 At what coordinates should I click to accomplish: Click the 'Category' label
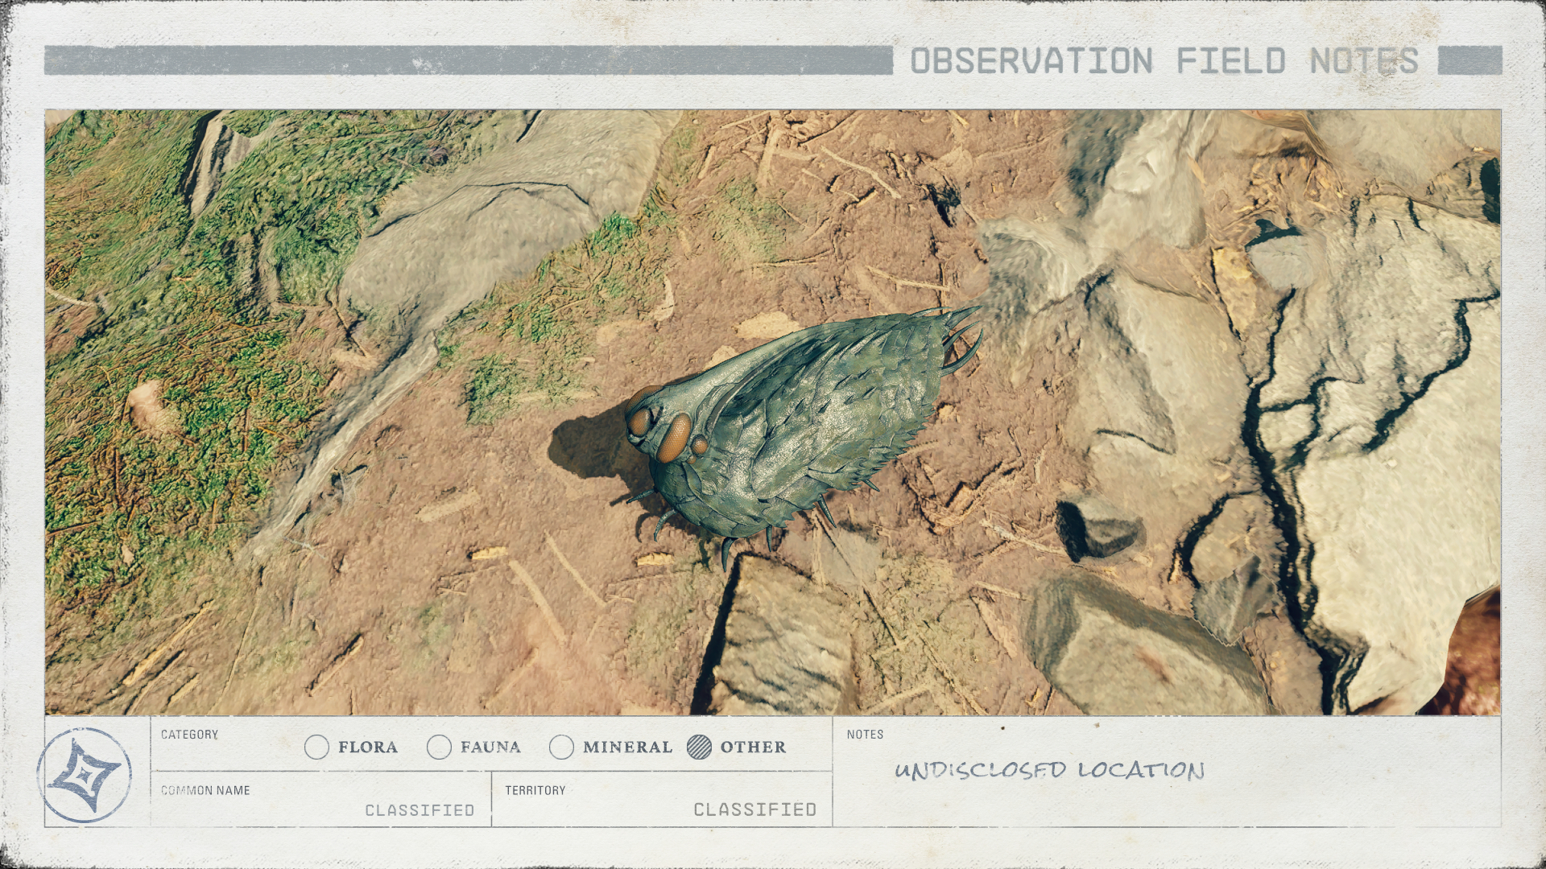189,735
